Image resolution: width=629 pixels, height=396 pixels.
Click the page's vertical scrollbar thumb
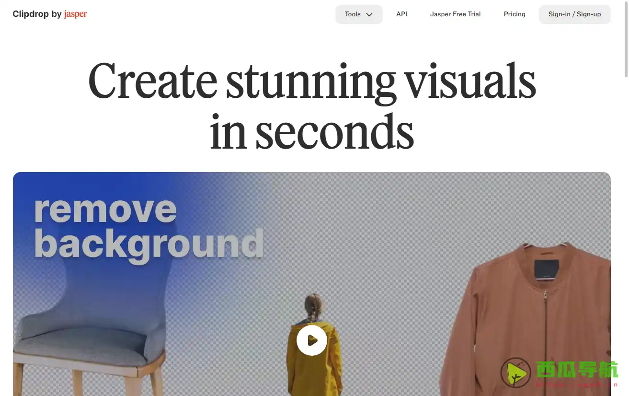click(626, 38)
